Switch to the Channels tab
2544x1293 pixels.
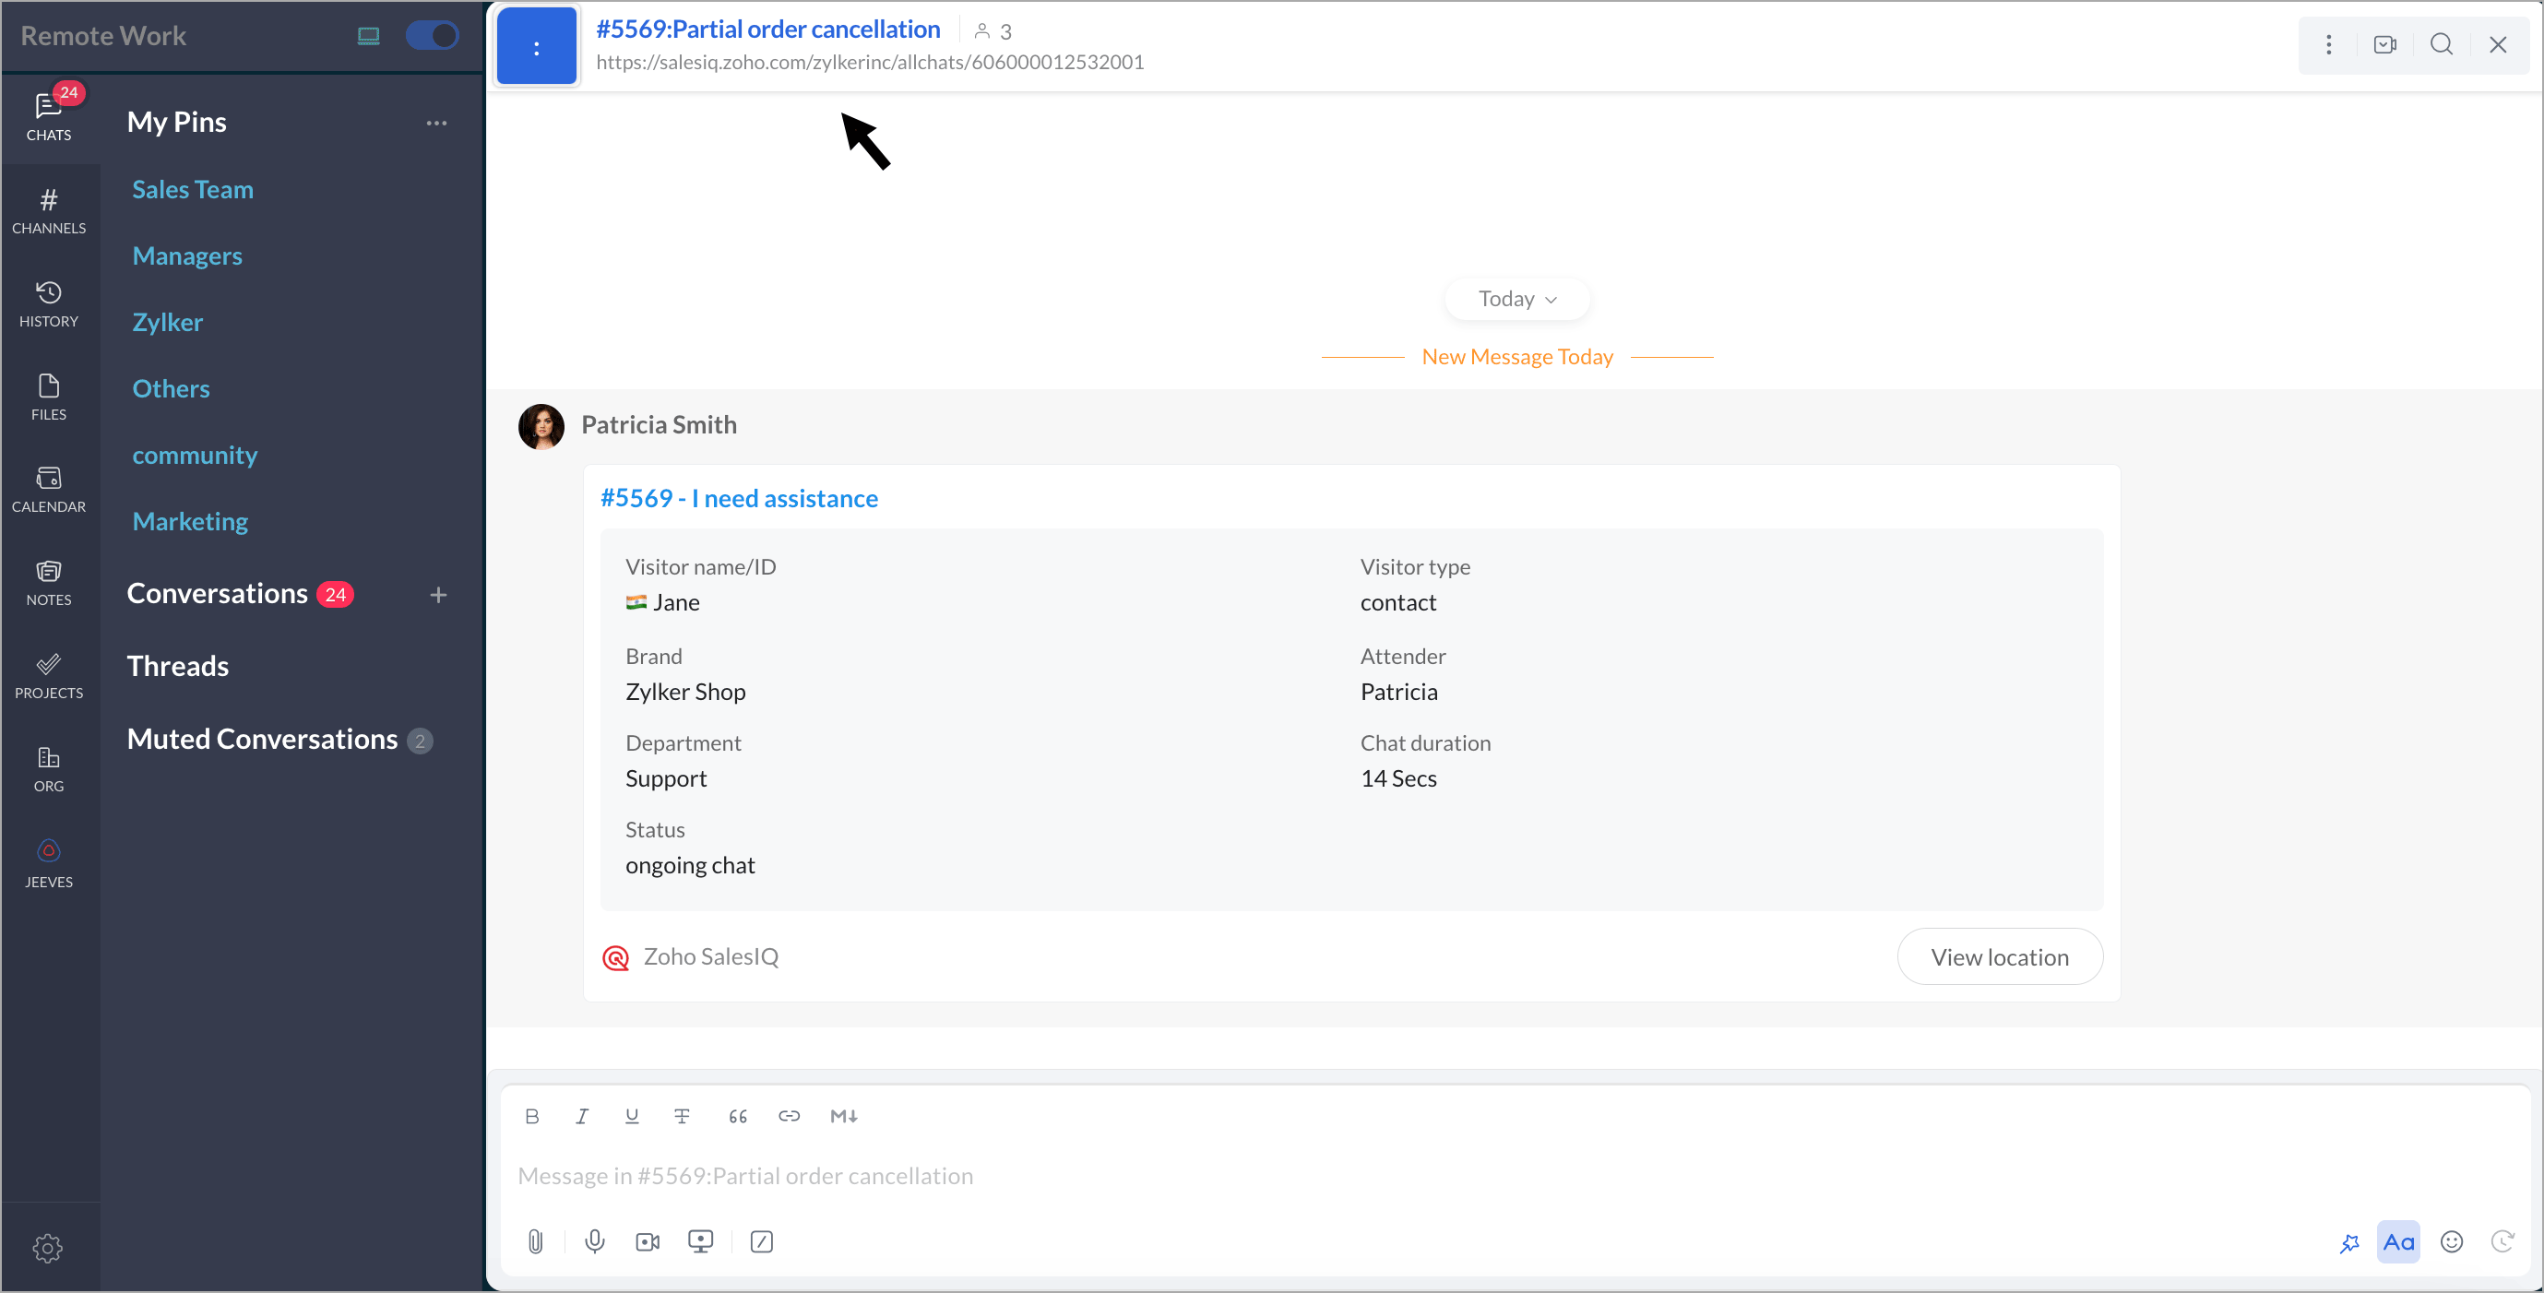click(x=48, y=210)
